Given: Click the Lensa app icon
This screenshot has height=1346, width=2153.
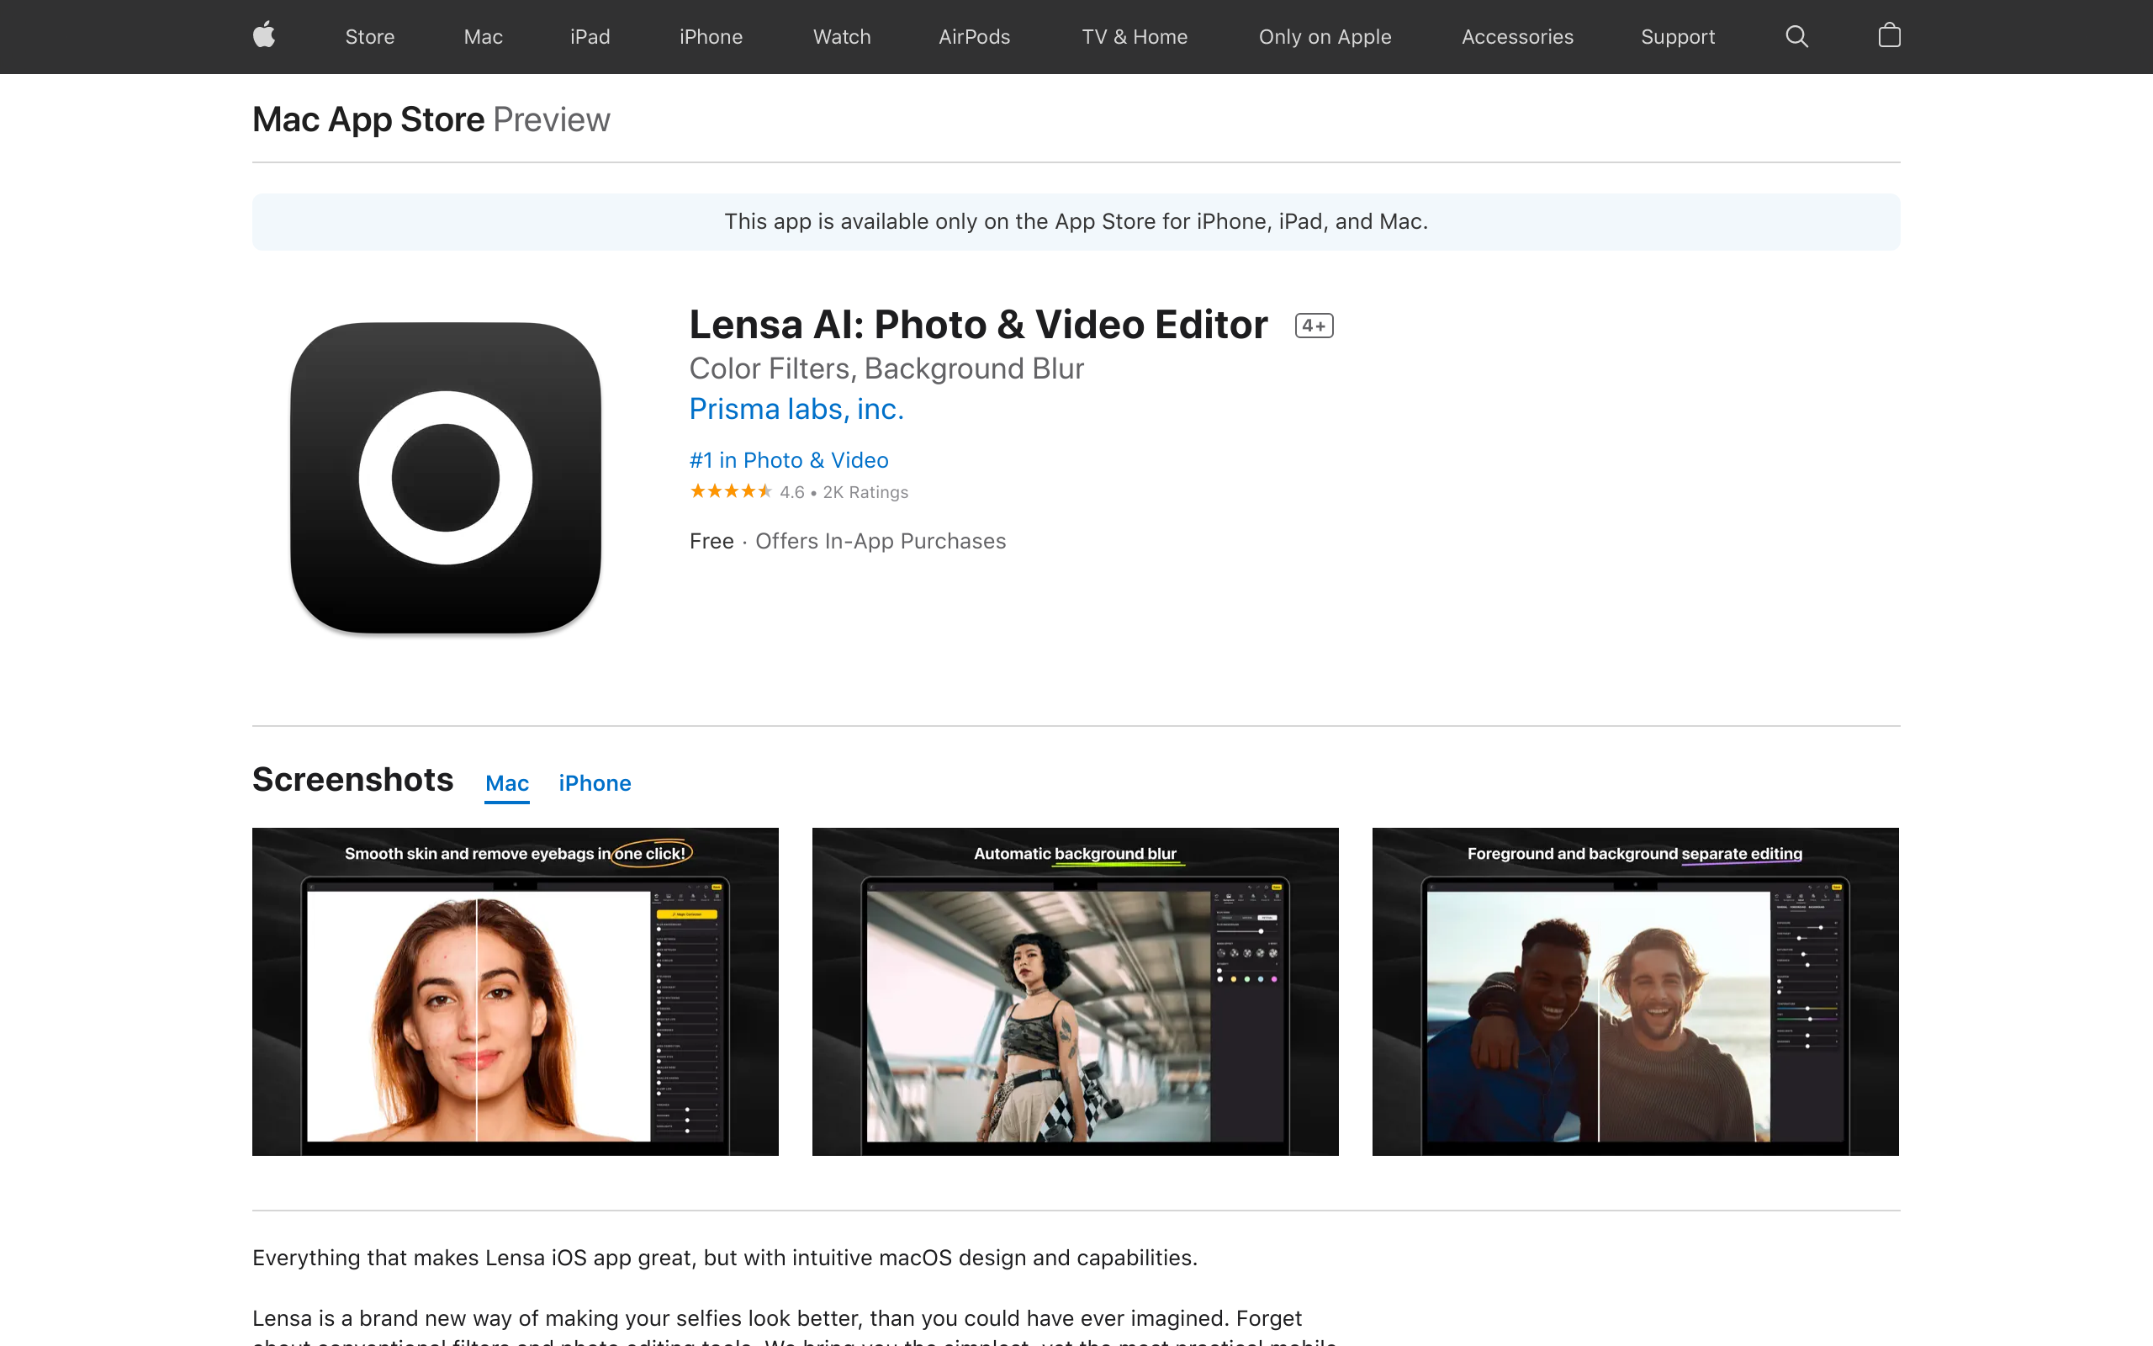Looking at the screenshot, I should click(x=446, y=478).
